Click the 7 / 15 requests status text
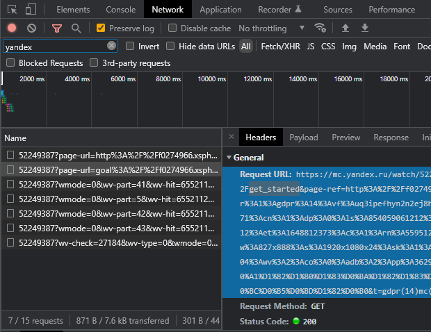 click(x=35, y=320)
